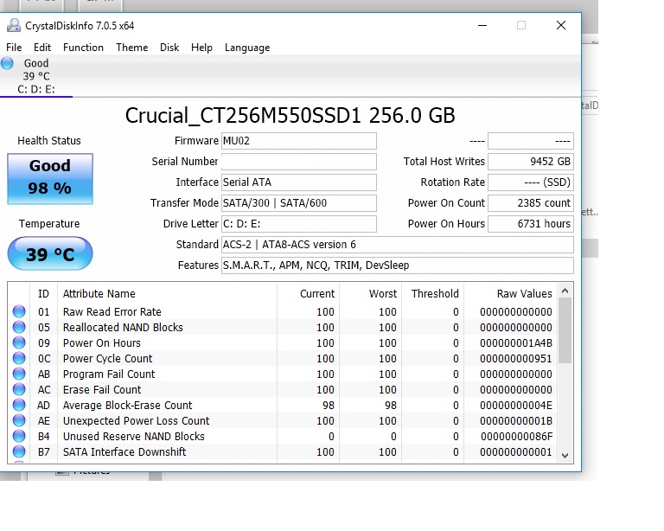Open the File menu
This screenshot has width=664, height=531.
(14, 48)
